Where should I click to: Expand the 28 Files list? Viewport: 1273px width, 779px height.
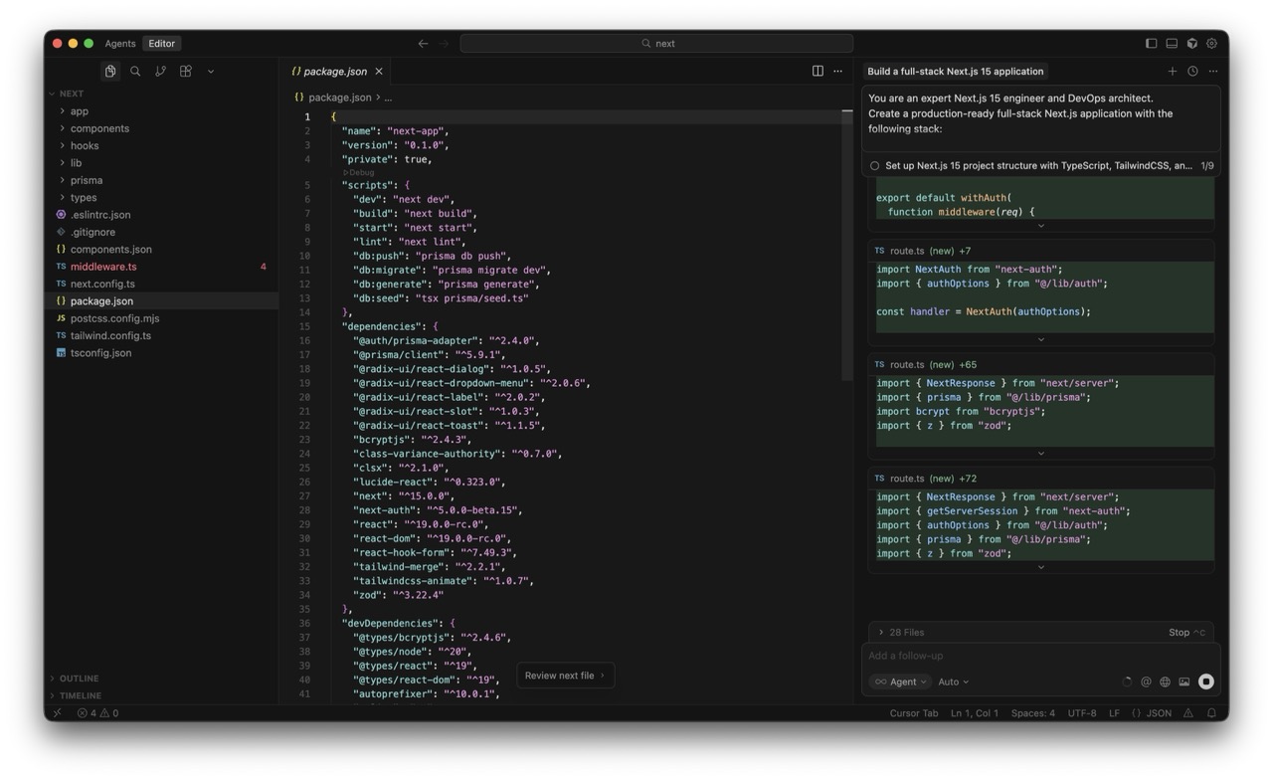pyautogui.click(x=905, y=632)
